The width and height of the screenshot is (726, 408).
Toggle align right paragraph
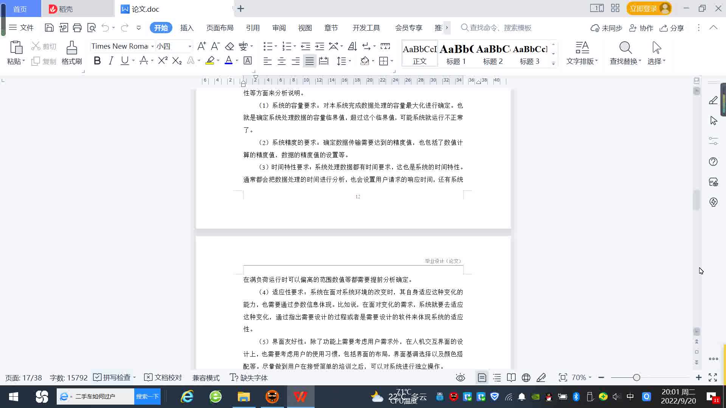[x=295, y=61]
